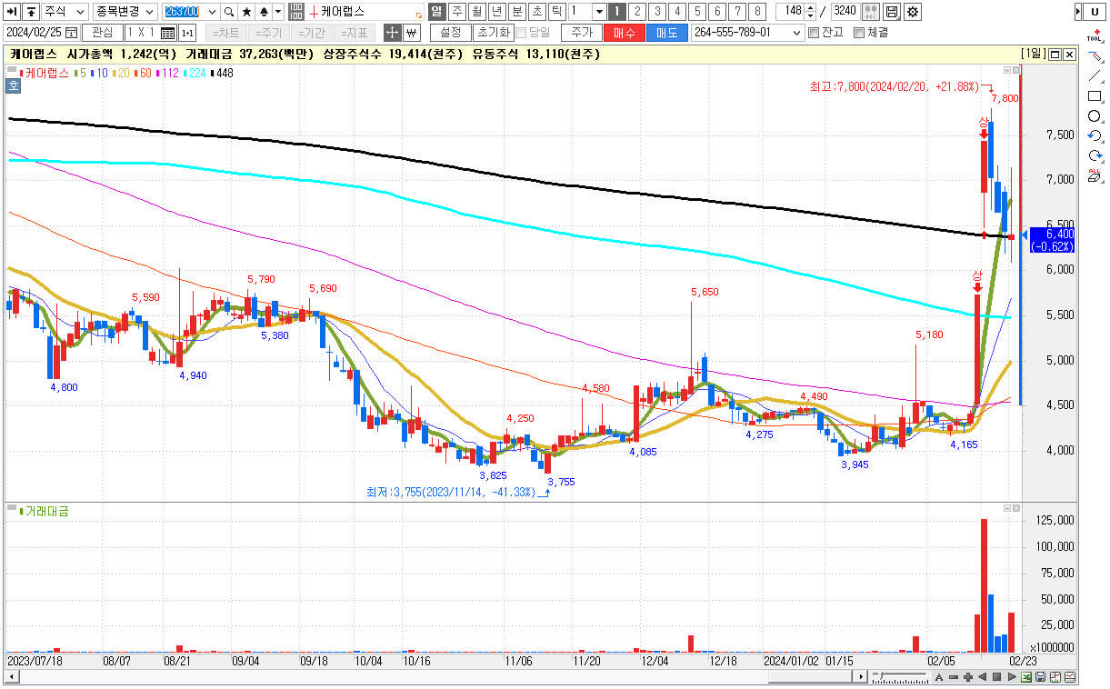Click the 초기화 reset button
The width and height of the screenshot is (1110, 689).
494,32
